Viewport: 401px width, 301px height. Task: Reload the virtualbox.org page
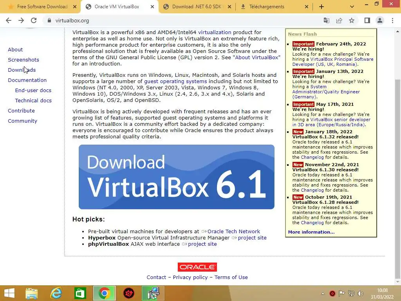(x=34, y=20)
